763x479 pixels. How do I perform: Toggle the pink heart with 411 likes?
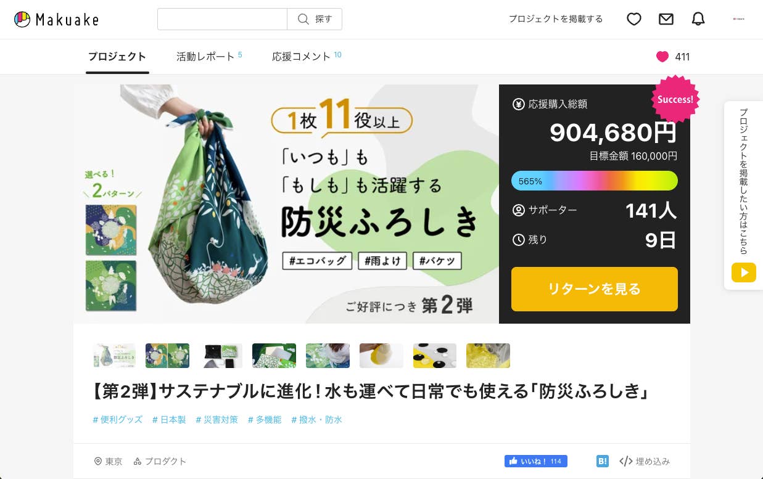(x=662, y=57)
